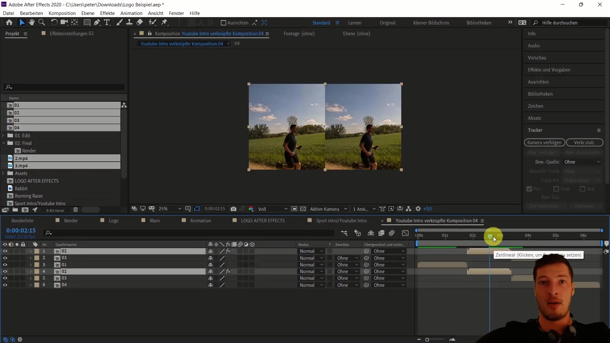Expand layer 1 properties in timeline
This screenshot has width=610, height=343.
coord(30,251)
